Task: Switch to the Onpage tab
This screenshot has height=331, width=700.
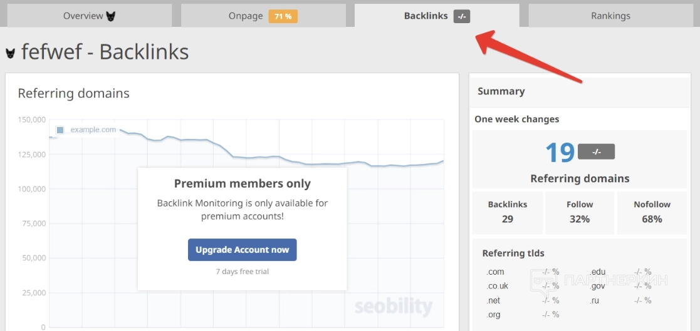Action: pyautogui.click(x=246, y=16)
